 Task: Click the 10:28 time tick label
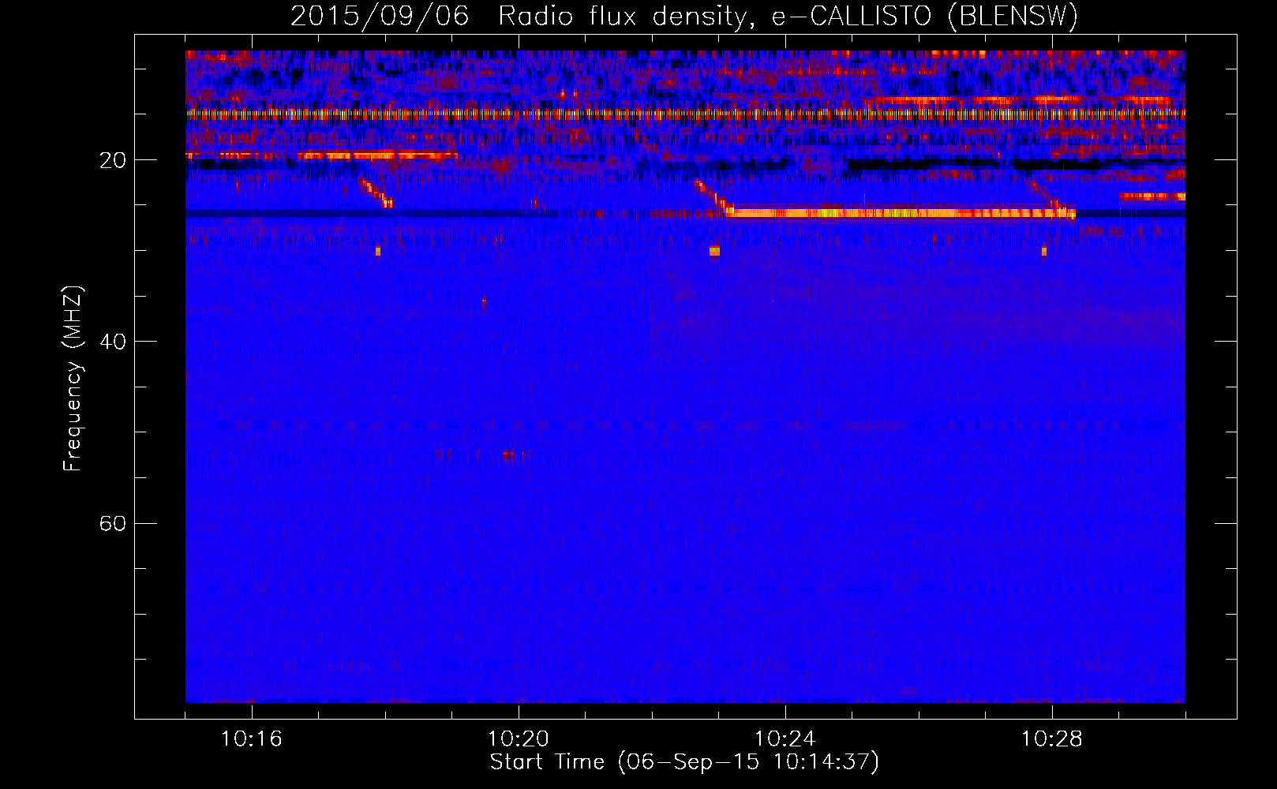pyautogui.click(x=1051, y=739)
